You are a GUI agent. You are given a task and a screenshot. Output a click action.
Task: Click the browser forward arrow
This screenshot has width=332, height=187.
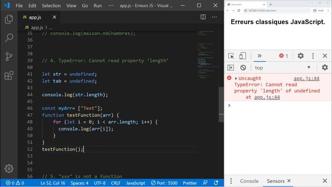(233, 10)
